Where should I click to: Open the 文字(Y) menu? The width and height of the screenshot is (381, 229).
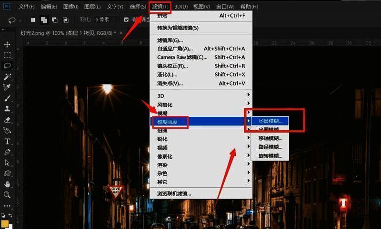tap(115, 7)
